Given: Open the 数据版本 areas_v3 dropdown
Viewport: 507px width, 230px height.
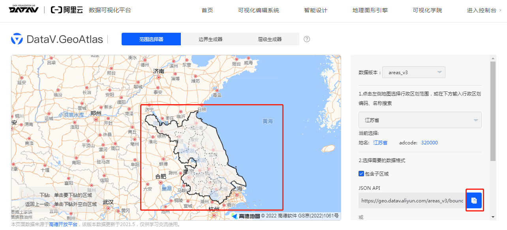Looking at the screenshot, I should click(413, 72).
